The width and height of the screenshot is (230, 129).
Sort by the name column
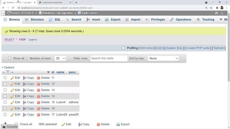60,72
